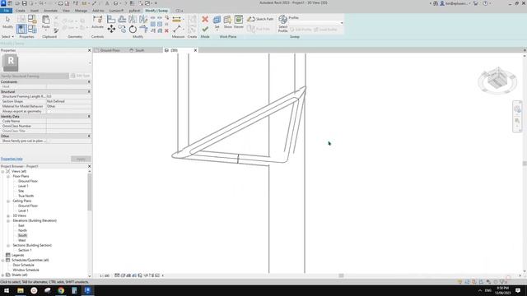Select the Rotate tool
The width and height of the screenshot is (527, 296).
tap(133, 30)
